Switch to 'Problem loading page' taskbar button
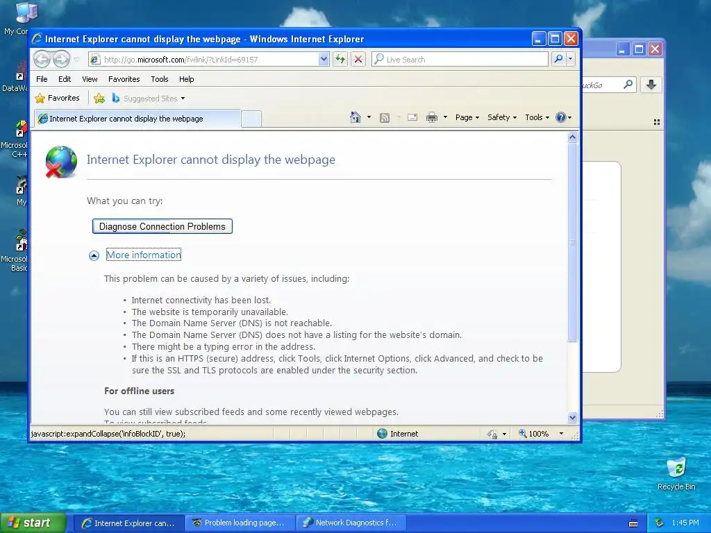This screenshot has height=533, width=711. click(x=240, y=523)
